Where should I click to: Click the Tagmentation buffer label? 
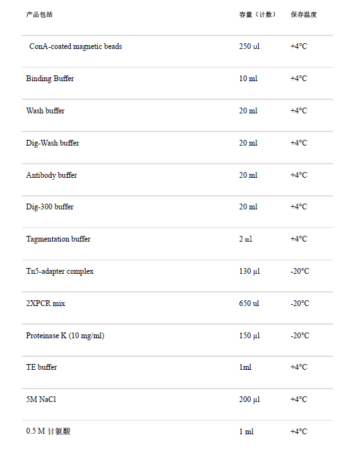pyautogui.click(x=59, y=239)
